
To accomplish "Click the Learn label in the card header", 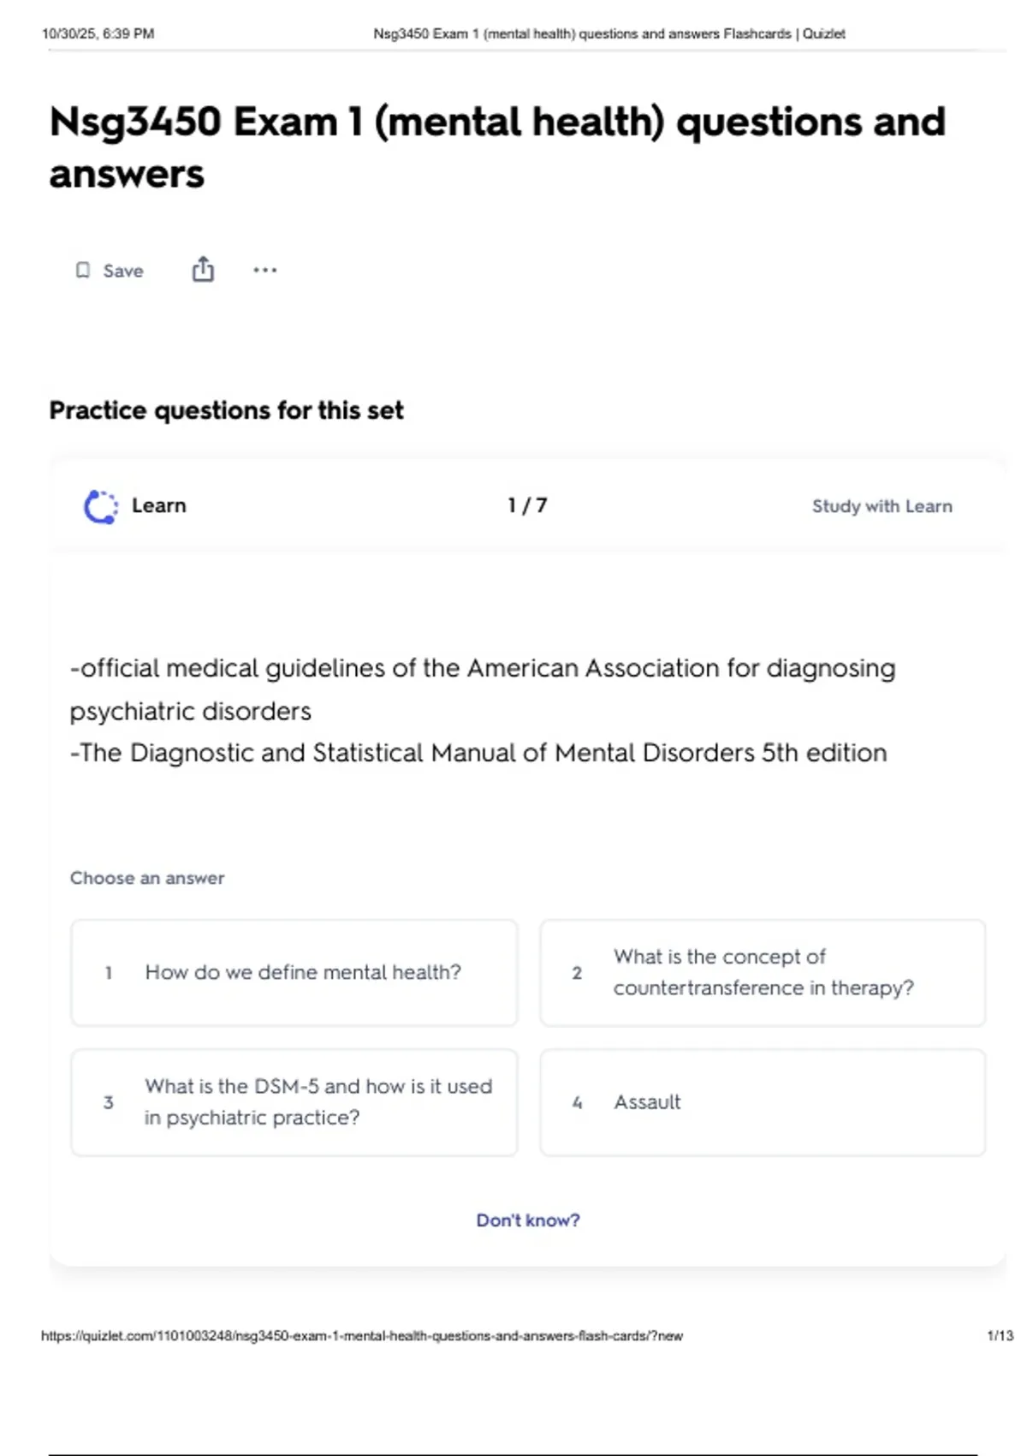I will (158, 505).
